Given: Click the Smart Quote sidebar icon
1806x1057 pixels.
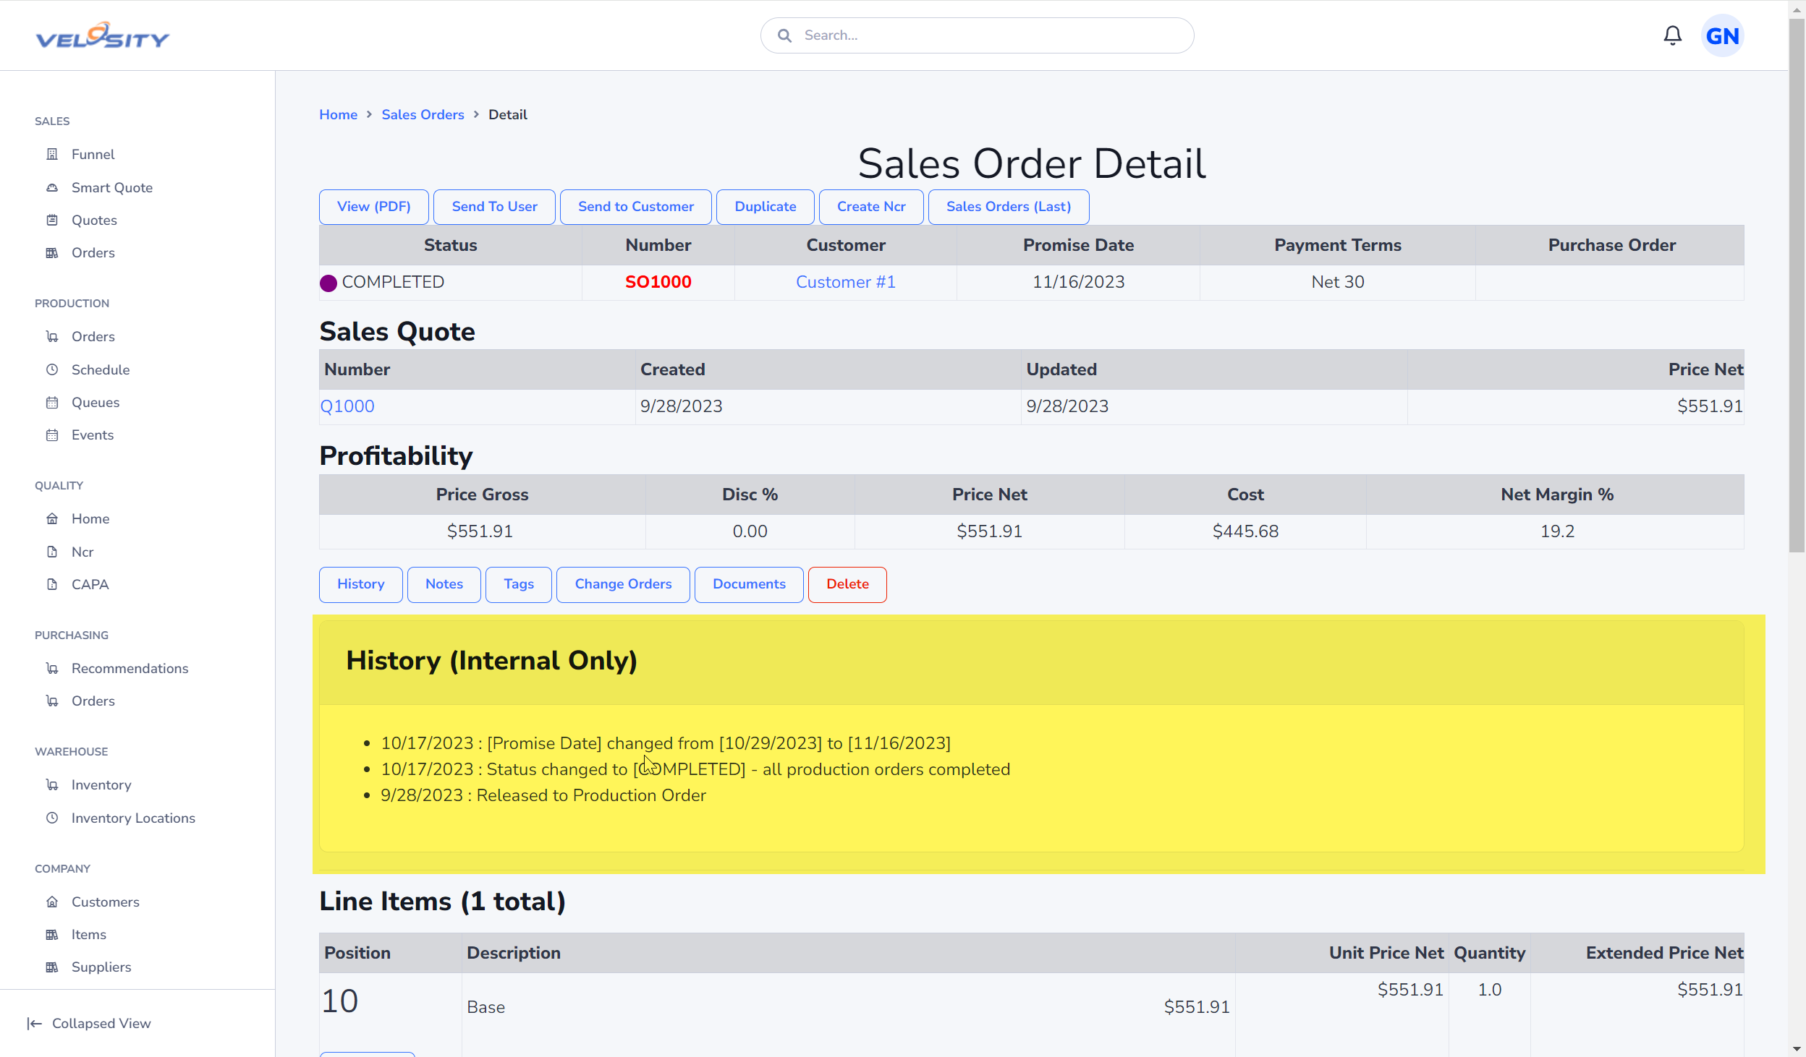Looking at the screenshot, I should click(52, 187).
